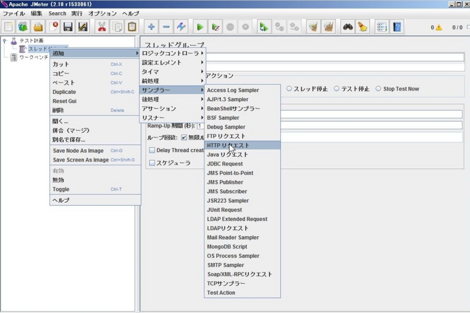The height and width of the screenshot is (313, 470).
Task: Click Remote shutdown all icon
Action: click(294, 27)
